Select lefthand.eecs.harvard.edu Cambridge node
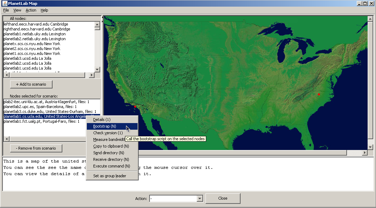376x208 pixels. 36,24
